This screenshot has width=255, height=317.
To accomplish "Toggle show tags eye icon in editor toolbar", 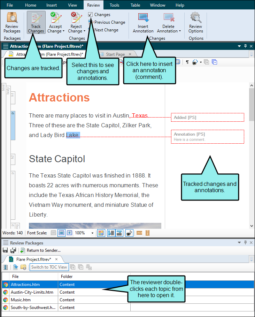I will pos(195,62).
